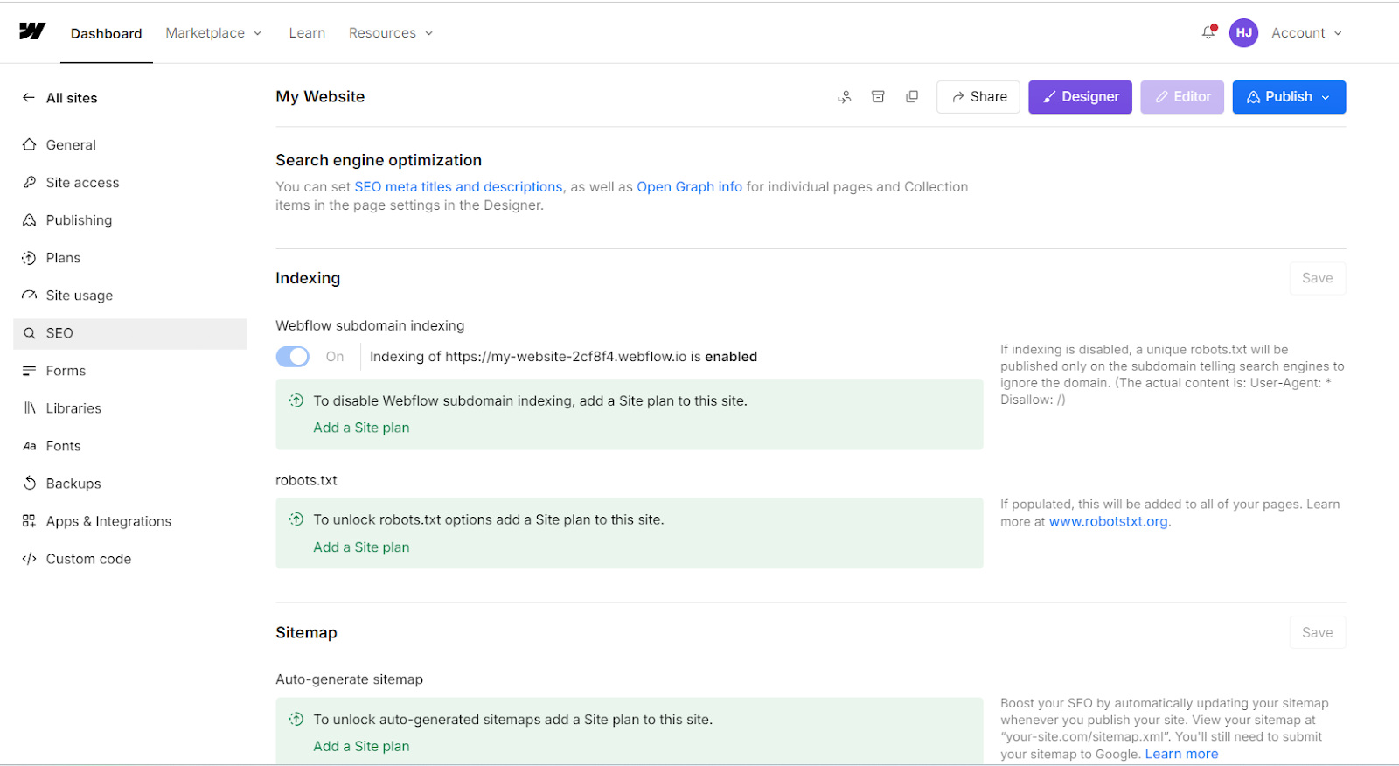
Task: Click upgrade icon in robots.txt notice
Action: click(x=296, y=519)
